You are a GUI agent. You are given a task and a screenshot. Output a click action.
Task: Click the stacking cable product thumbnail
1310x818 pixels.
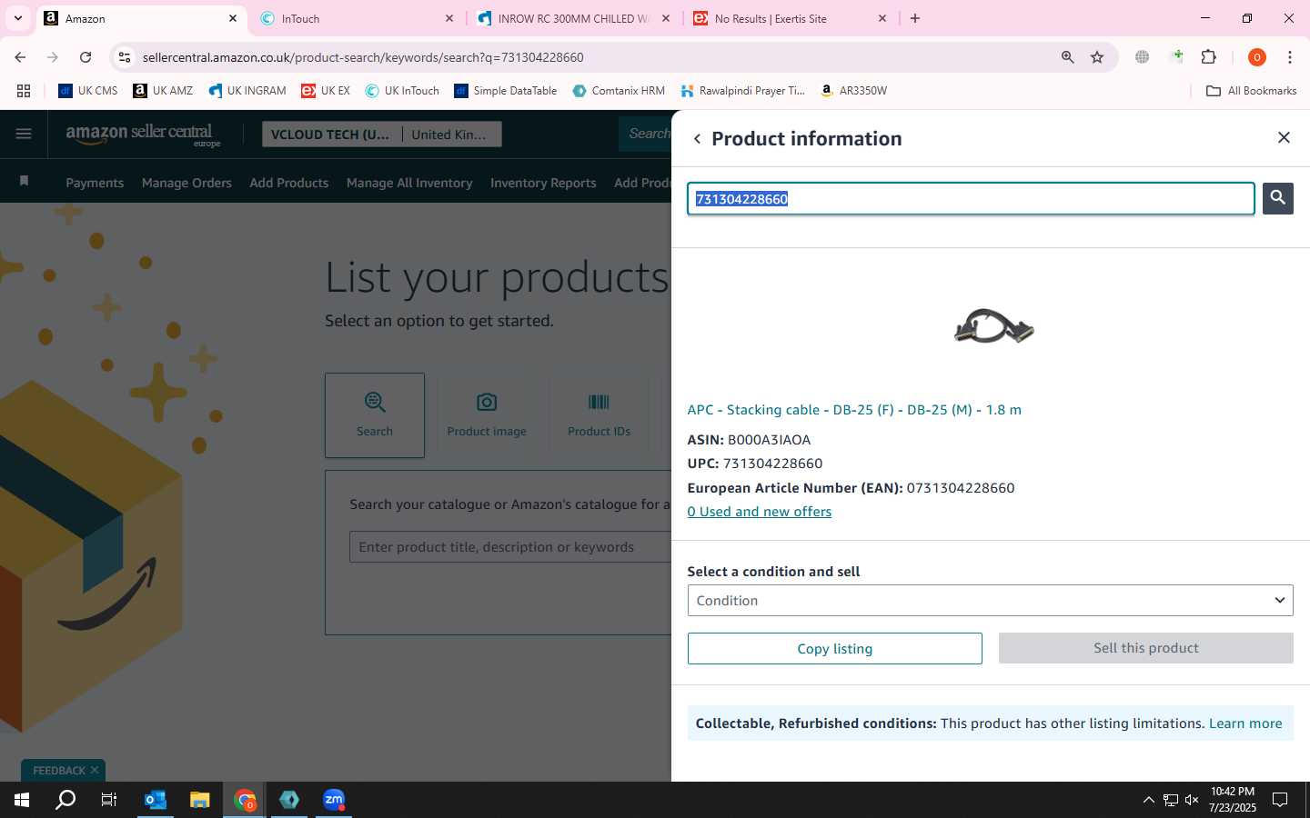(x=993, y=326)
